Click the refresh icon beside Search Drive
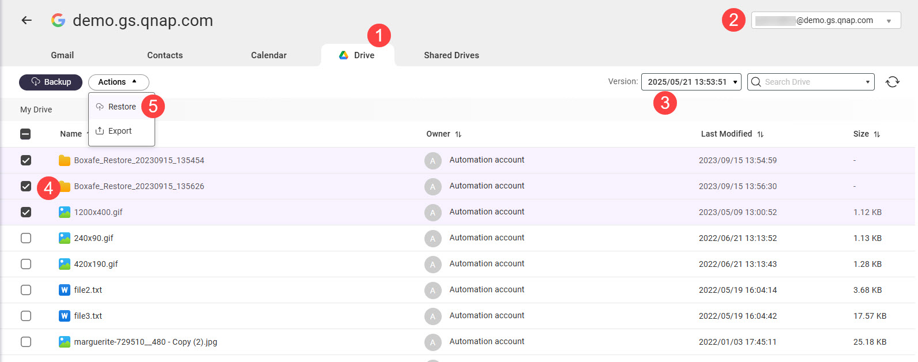The image size is (918, 362). tap(892, 82)
